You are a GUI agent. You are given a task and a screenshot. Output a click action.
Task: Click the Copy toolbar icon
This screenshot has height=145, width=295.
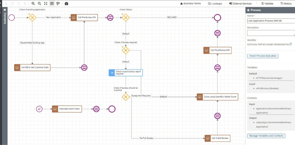click(12, 3)
